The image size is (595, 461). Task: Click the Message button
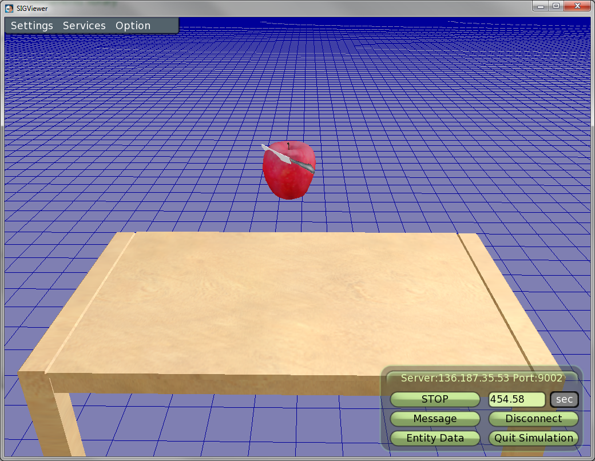click(x=435, y=419)
